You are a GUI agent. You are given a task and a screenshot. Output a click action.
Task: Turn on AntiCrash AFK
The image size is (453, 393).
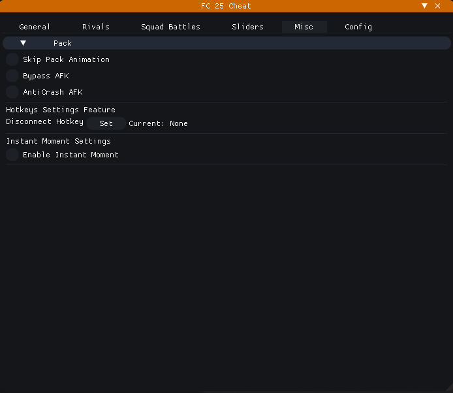12,92
